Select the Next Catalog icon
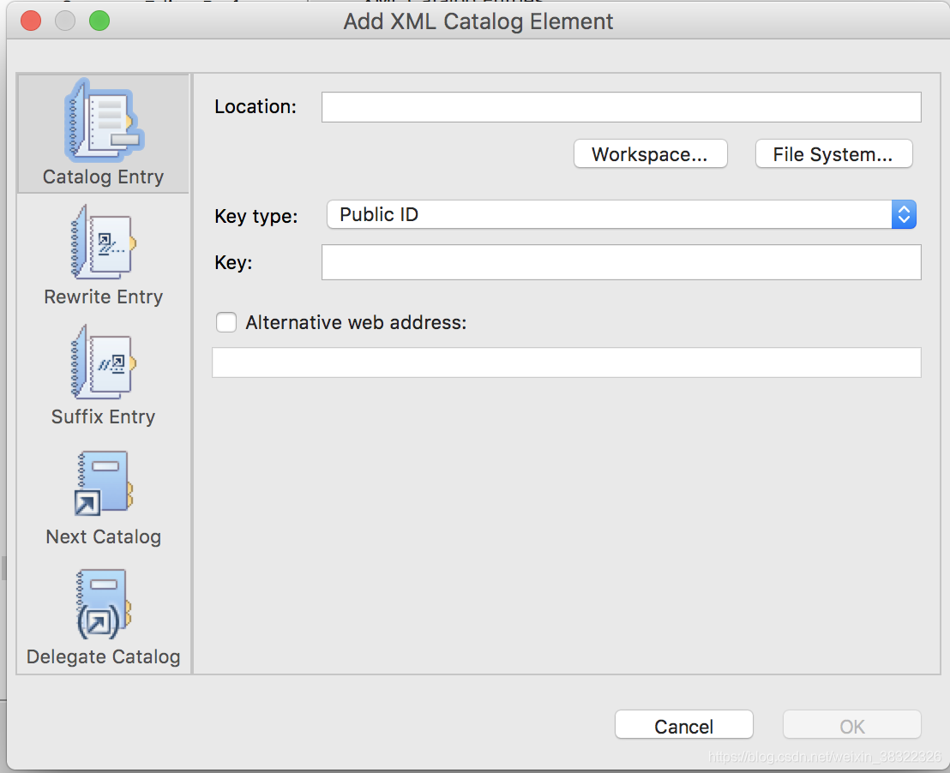 tap(104, 482)
